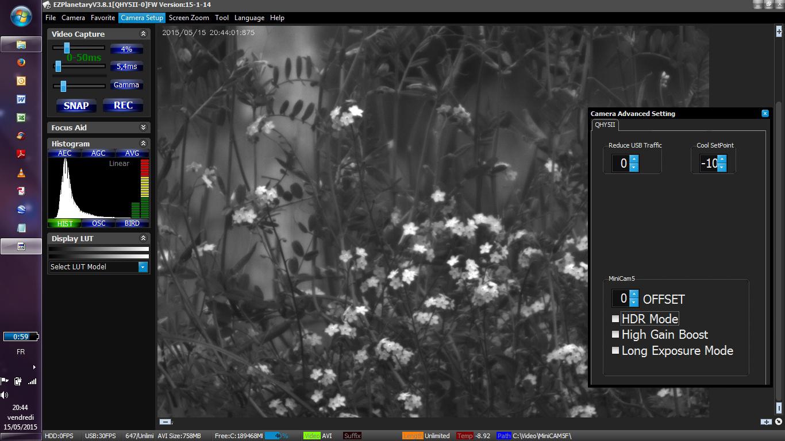Open the Language menu
Screen dimensions: 785x441
point(249,18)
